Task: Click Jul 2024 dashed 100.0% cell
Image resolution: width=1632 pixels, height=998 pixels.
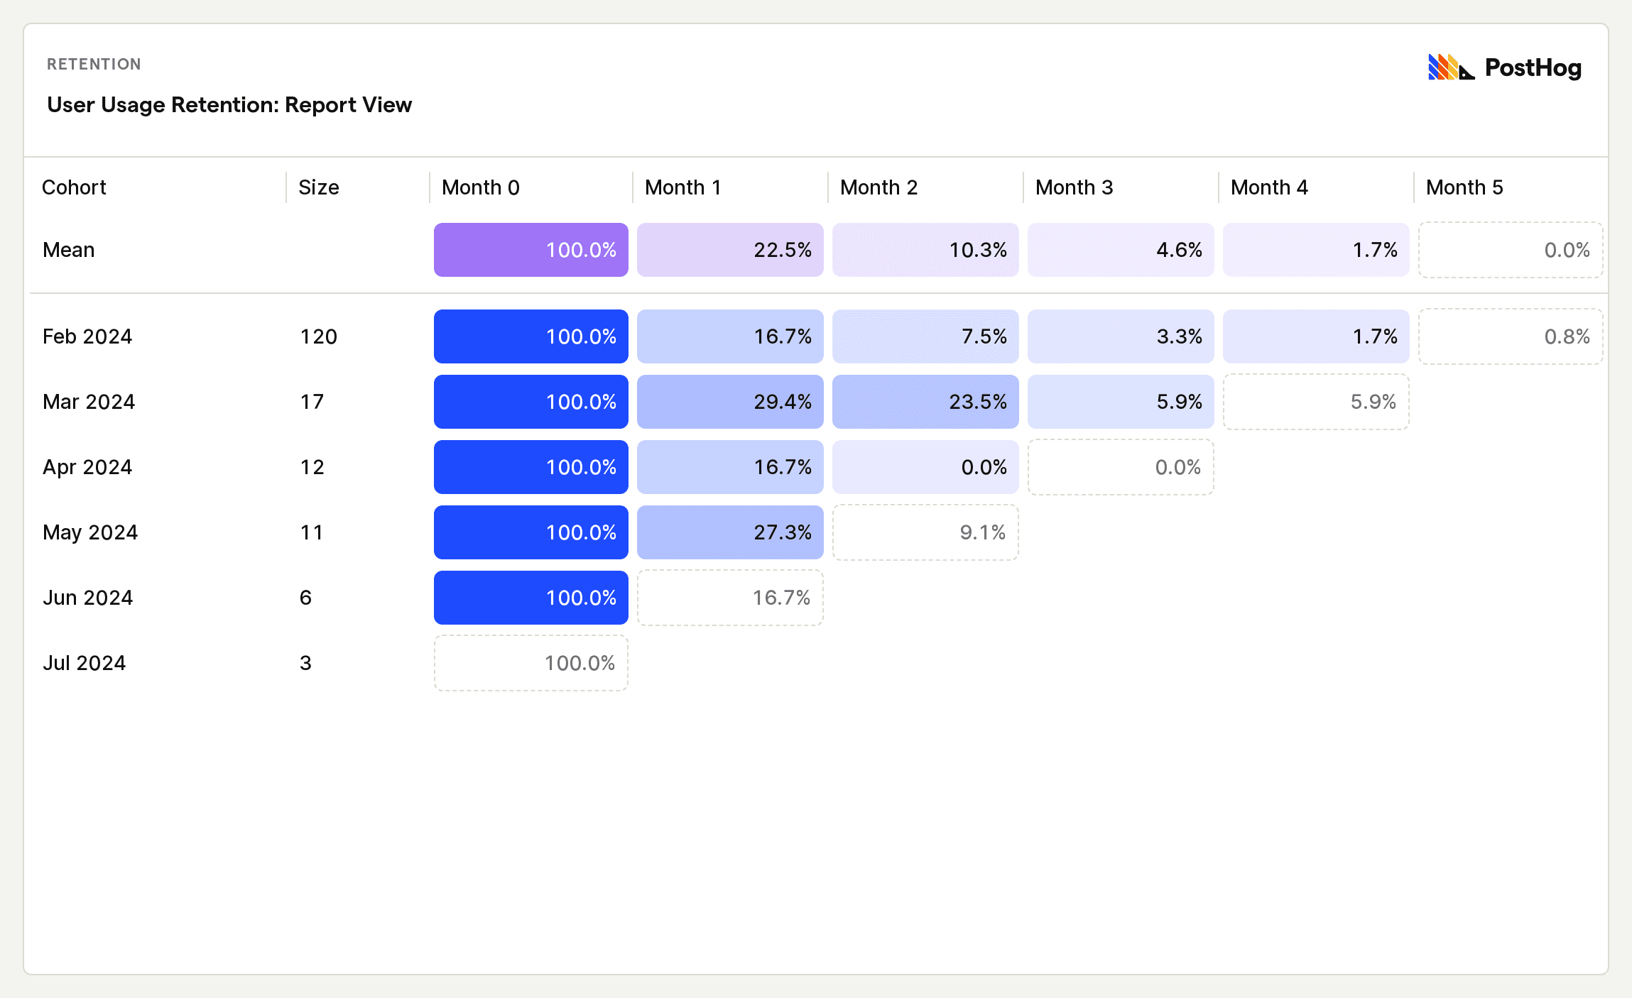Action: 531,663
